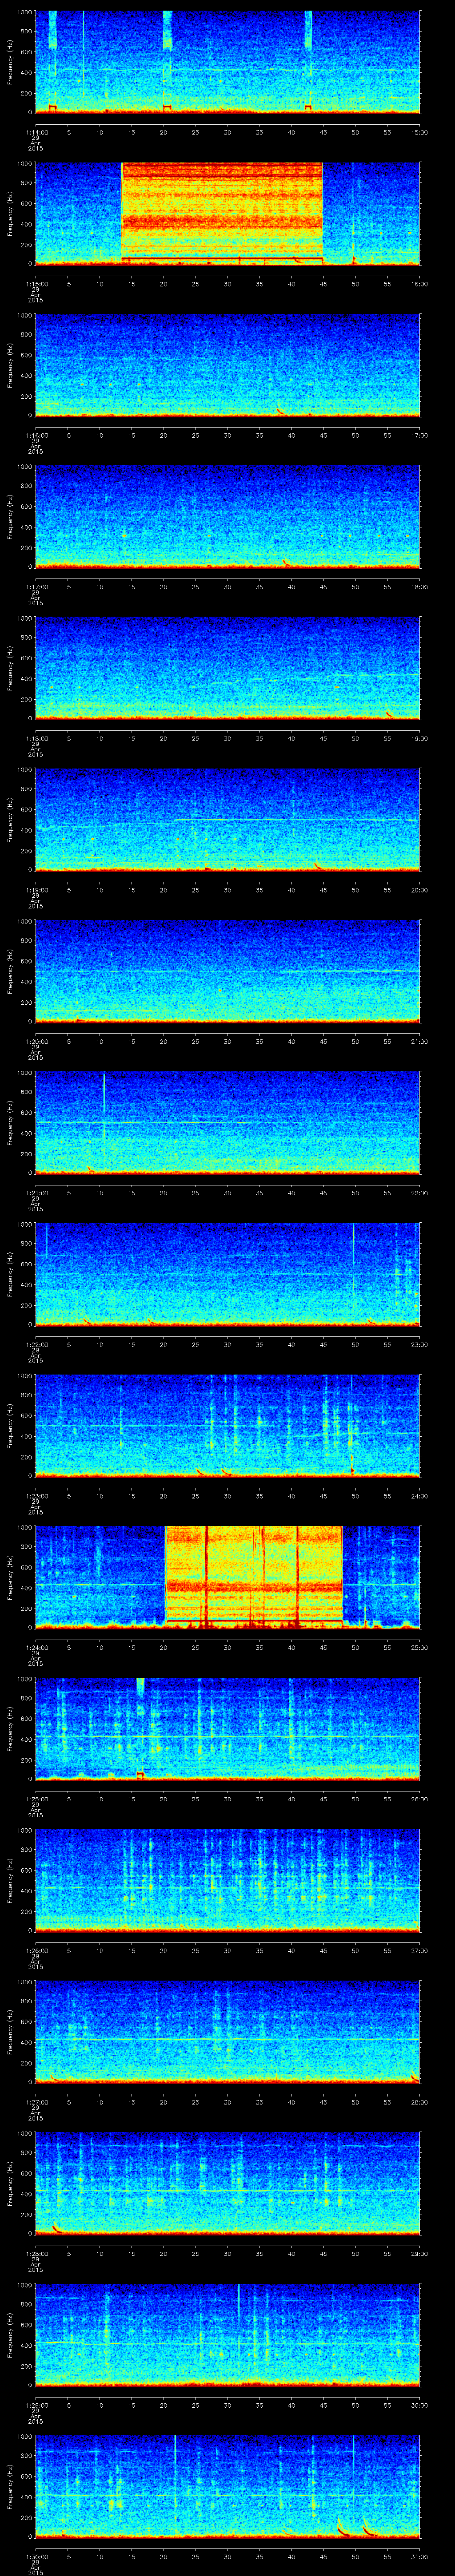Select the 1:17:00 start time label

coord(36,587)
